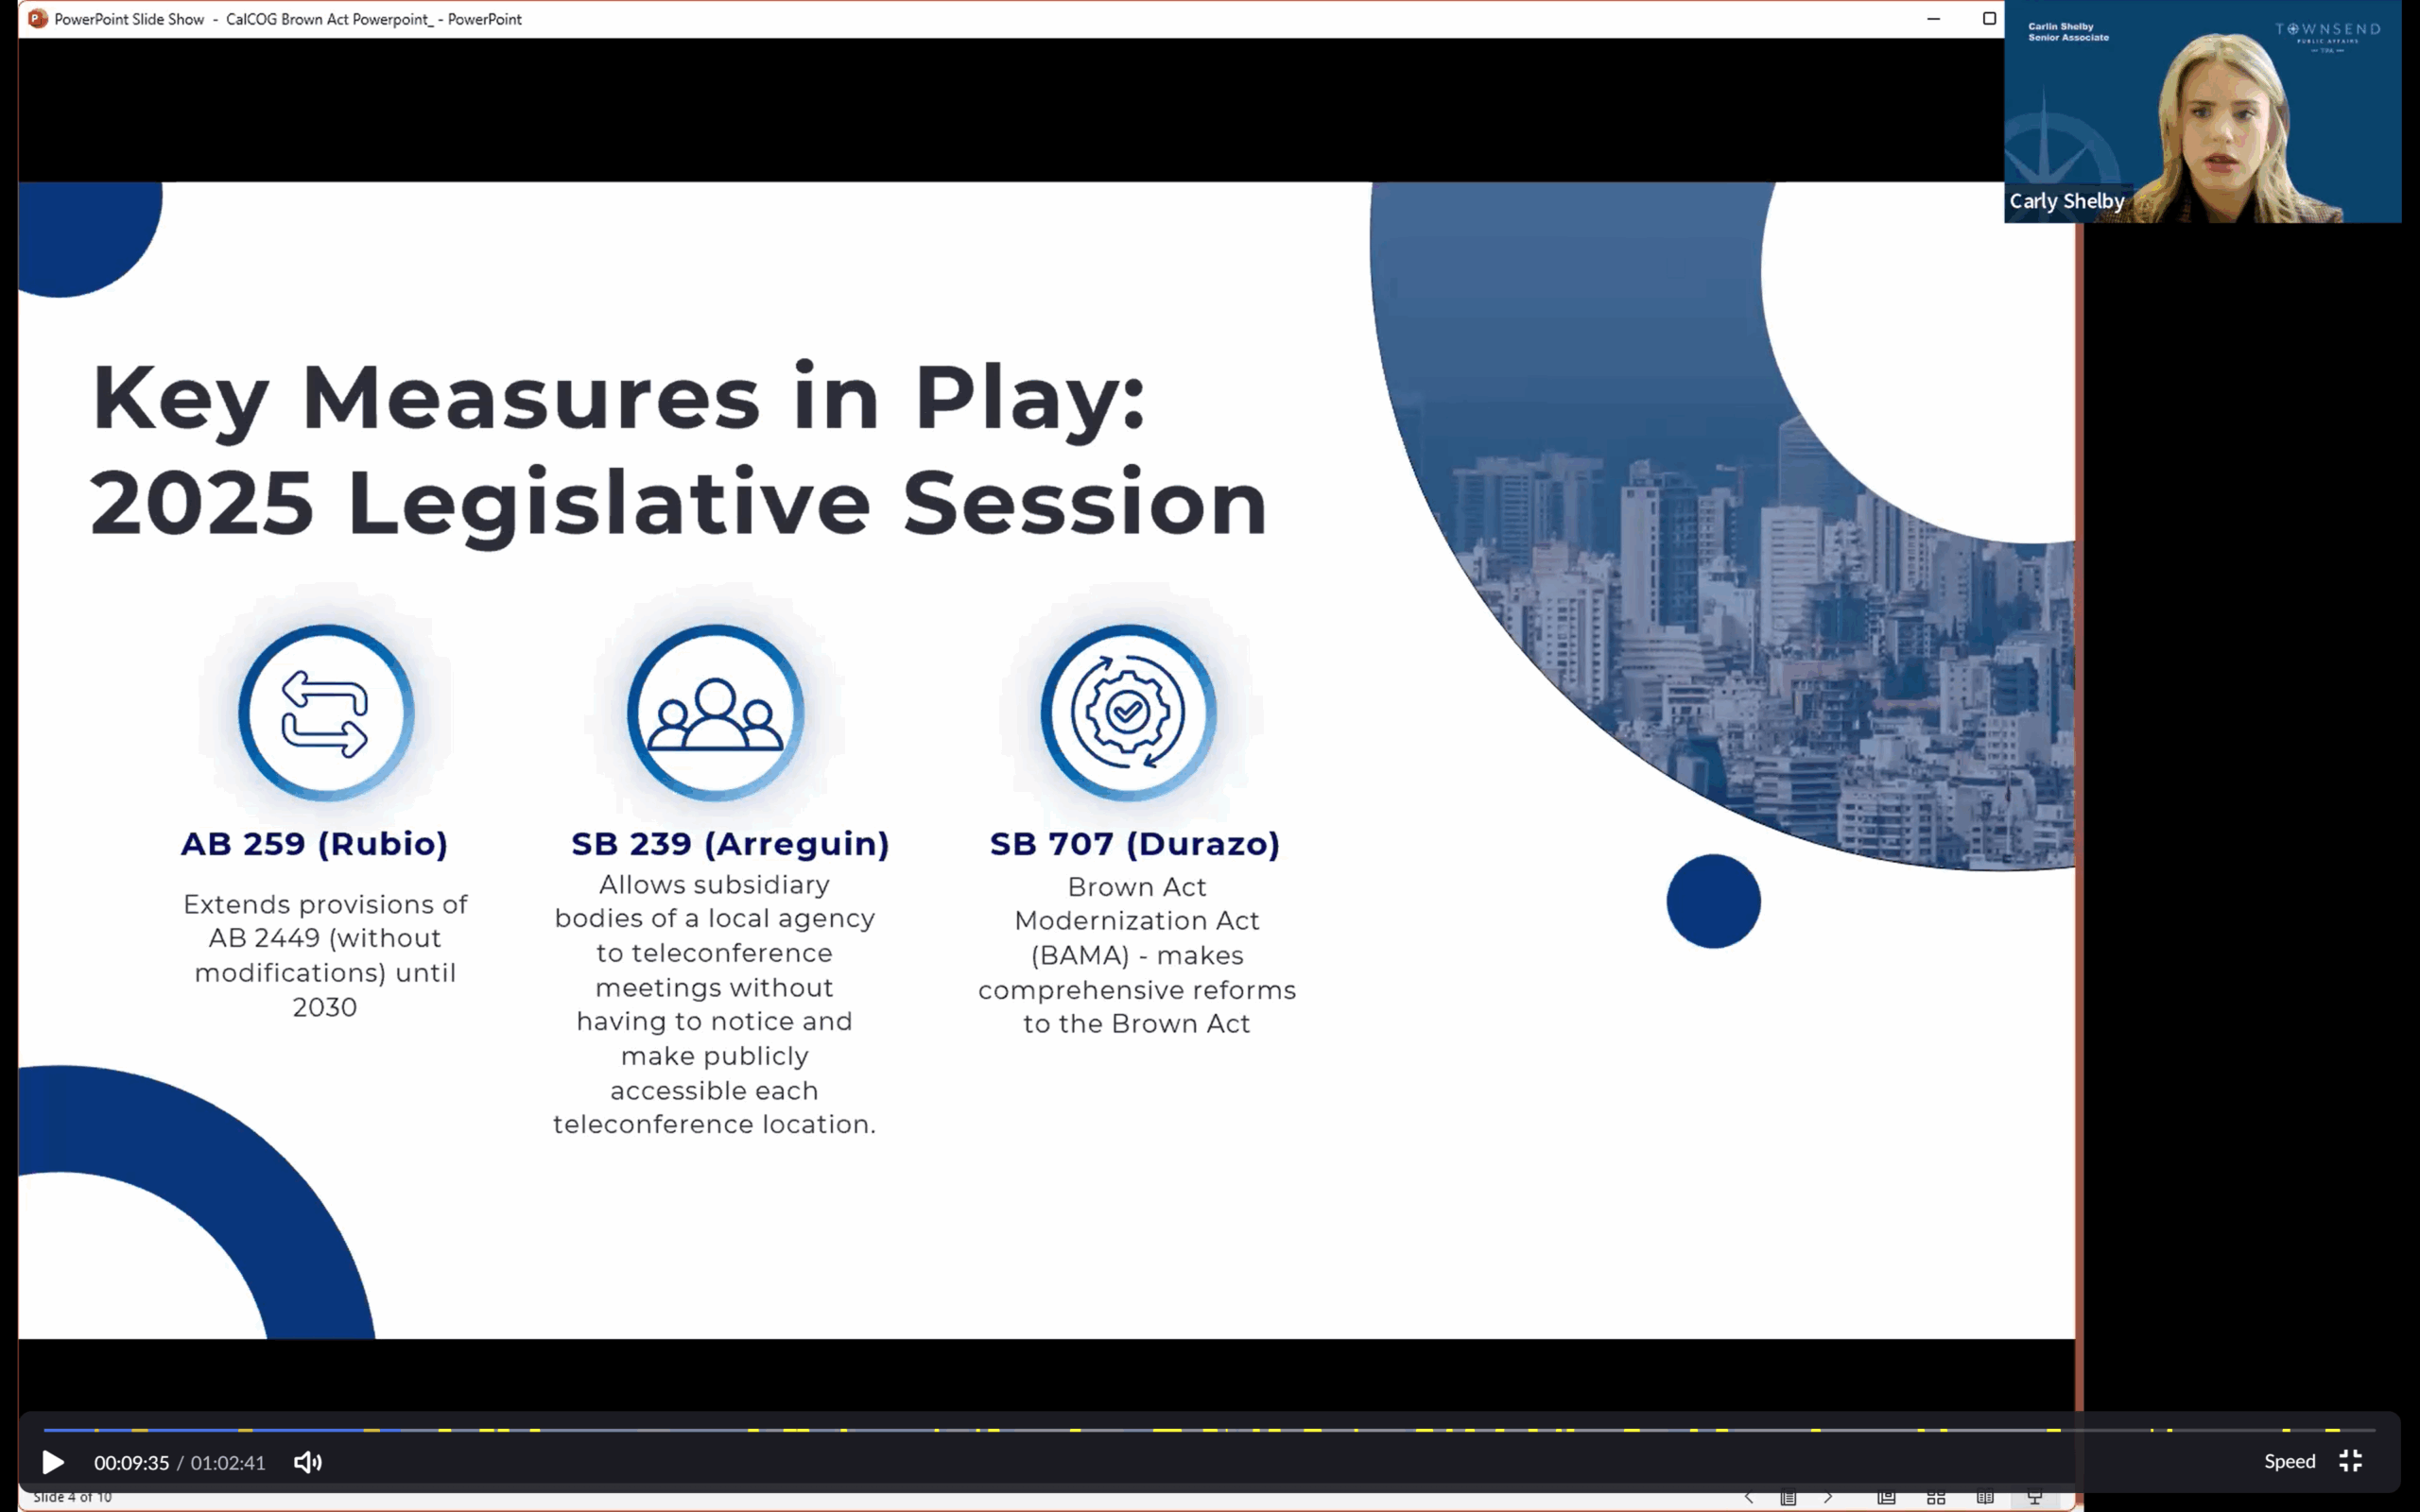
Task: Minimize the PowerPoint Slide Show window
Action: pos(1934,19)
